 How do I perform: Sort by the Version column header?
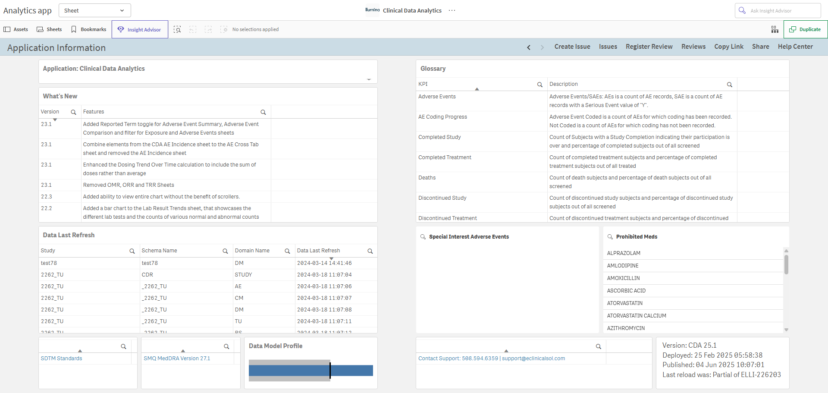[50, 112]
